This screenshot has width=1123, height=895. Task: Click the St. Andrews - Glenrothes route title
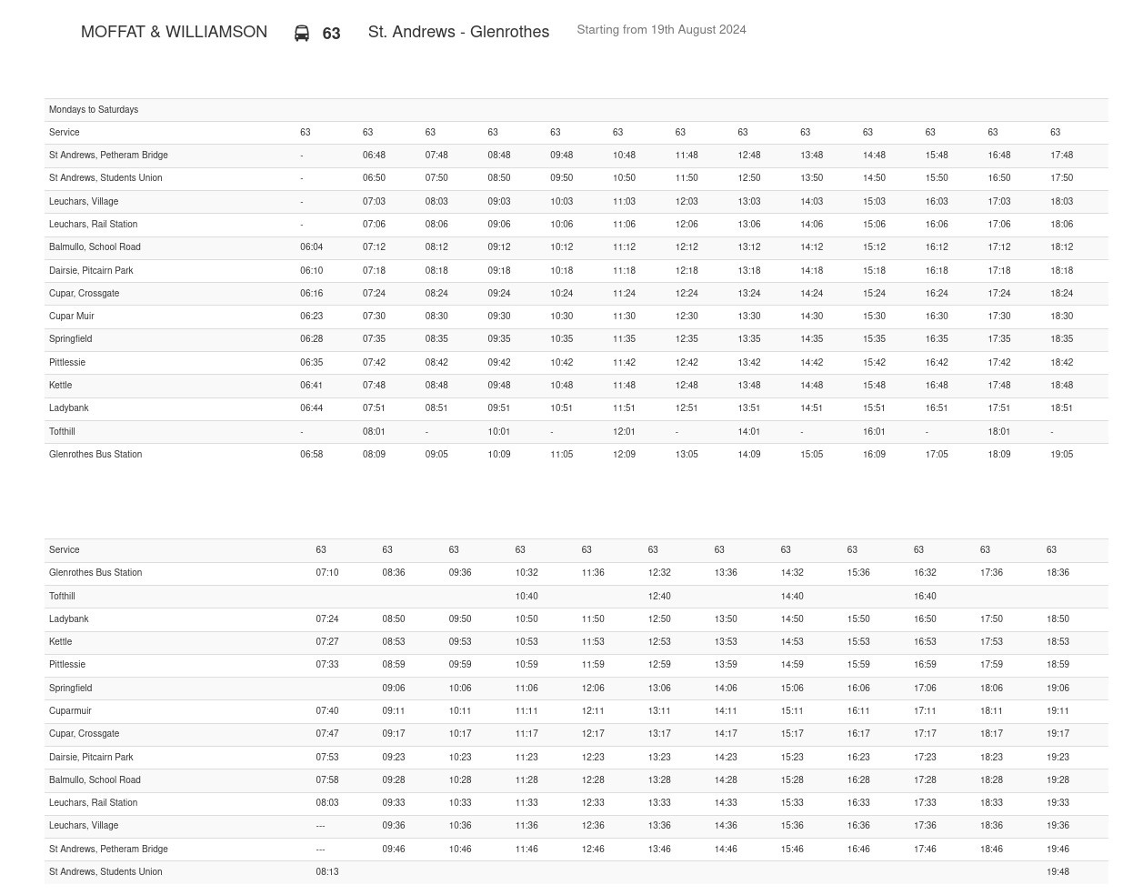pos(458,32)
